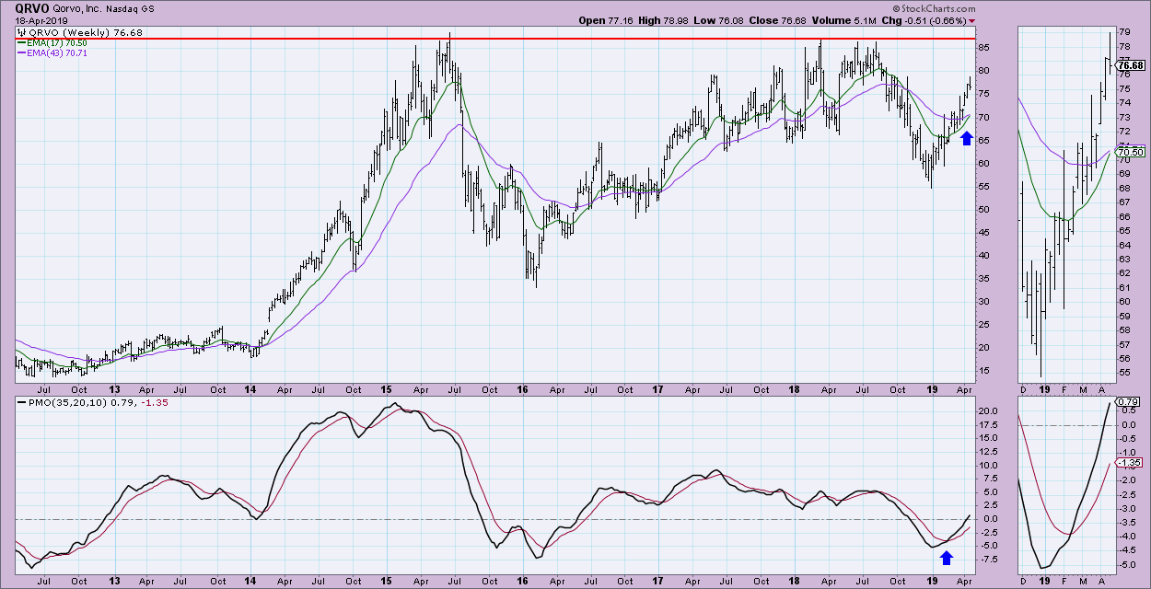Click the 79 label on the zoom panel axis
Viewport: 1151px width, 589px height.
click(1123, 32)
